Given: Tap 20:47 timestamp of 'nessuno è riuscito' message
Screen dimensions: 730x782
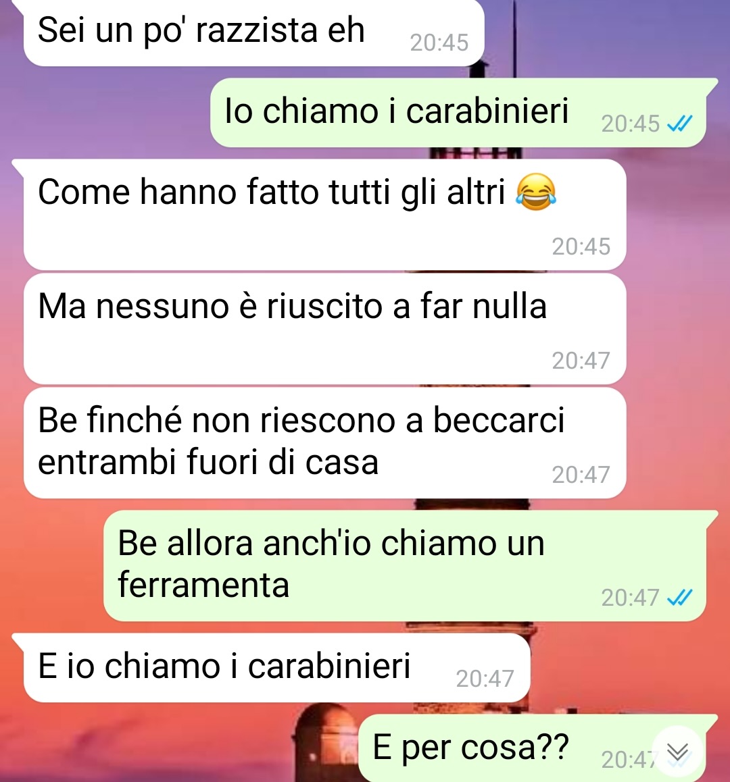Looking at the screenshot, I should coord(581,361).
